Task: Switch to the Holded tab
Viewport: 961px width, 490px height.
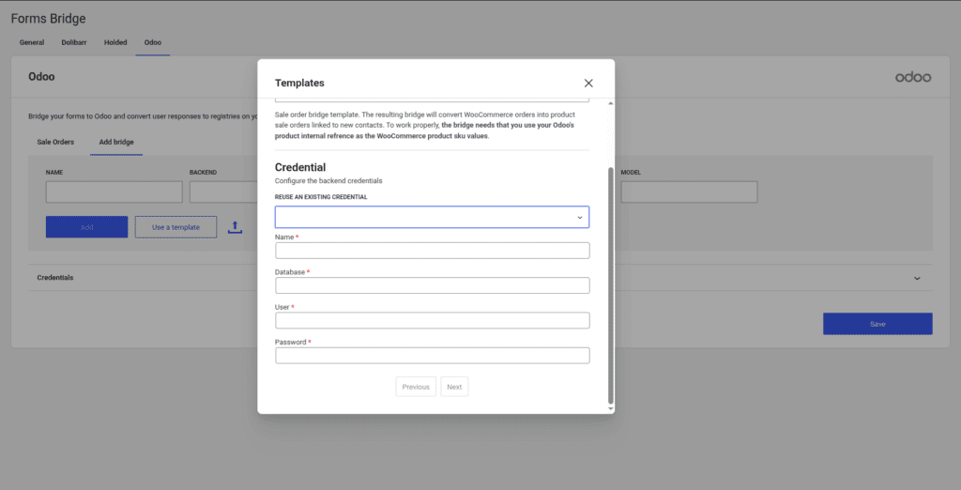Action: pyautogui.click(x=115, y=42)
